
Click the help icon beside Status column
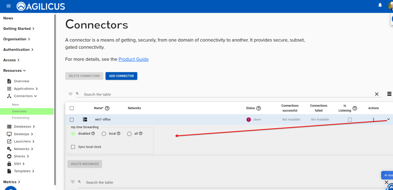click(x=259, y=108)
